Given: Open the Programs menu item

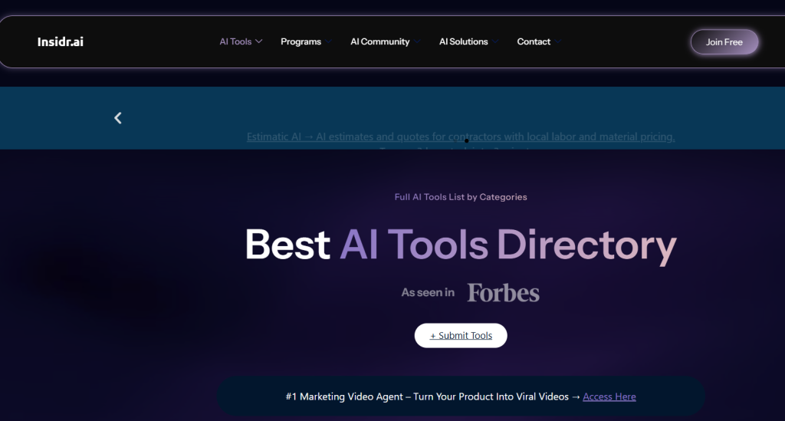Looking at the screenshot, I should [x=301, y=41].
